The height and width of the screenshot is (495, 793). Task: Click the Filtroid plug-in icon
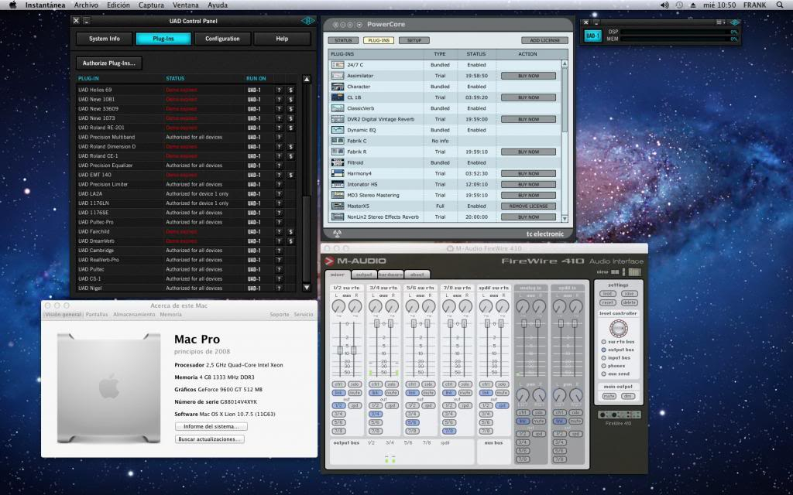click(337, 162)
